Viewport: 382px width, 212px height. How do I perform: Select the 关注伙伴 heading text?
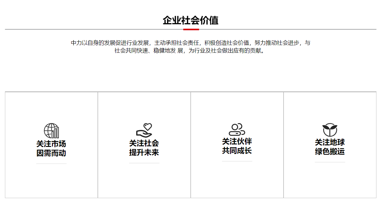coord(237,141)
